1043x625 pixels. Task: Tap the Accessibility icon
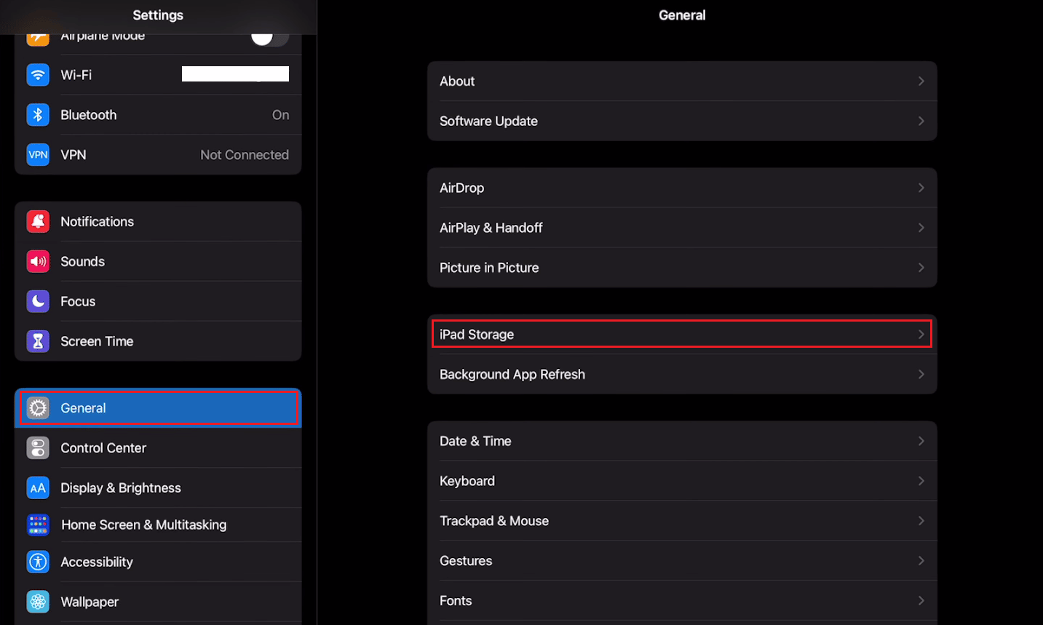coord(38,562)
